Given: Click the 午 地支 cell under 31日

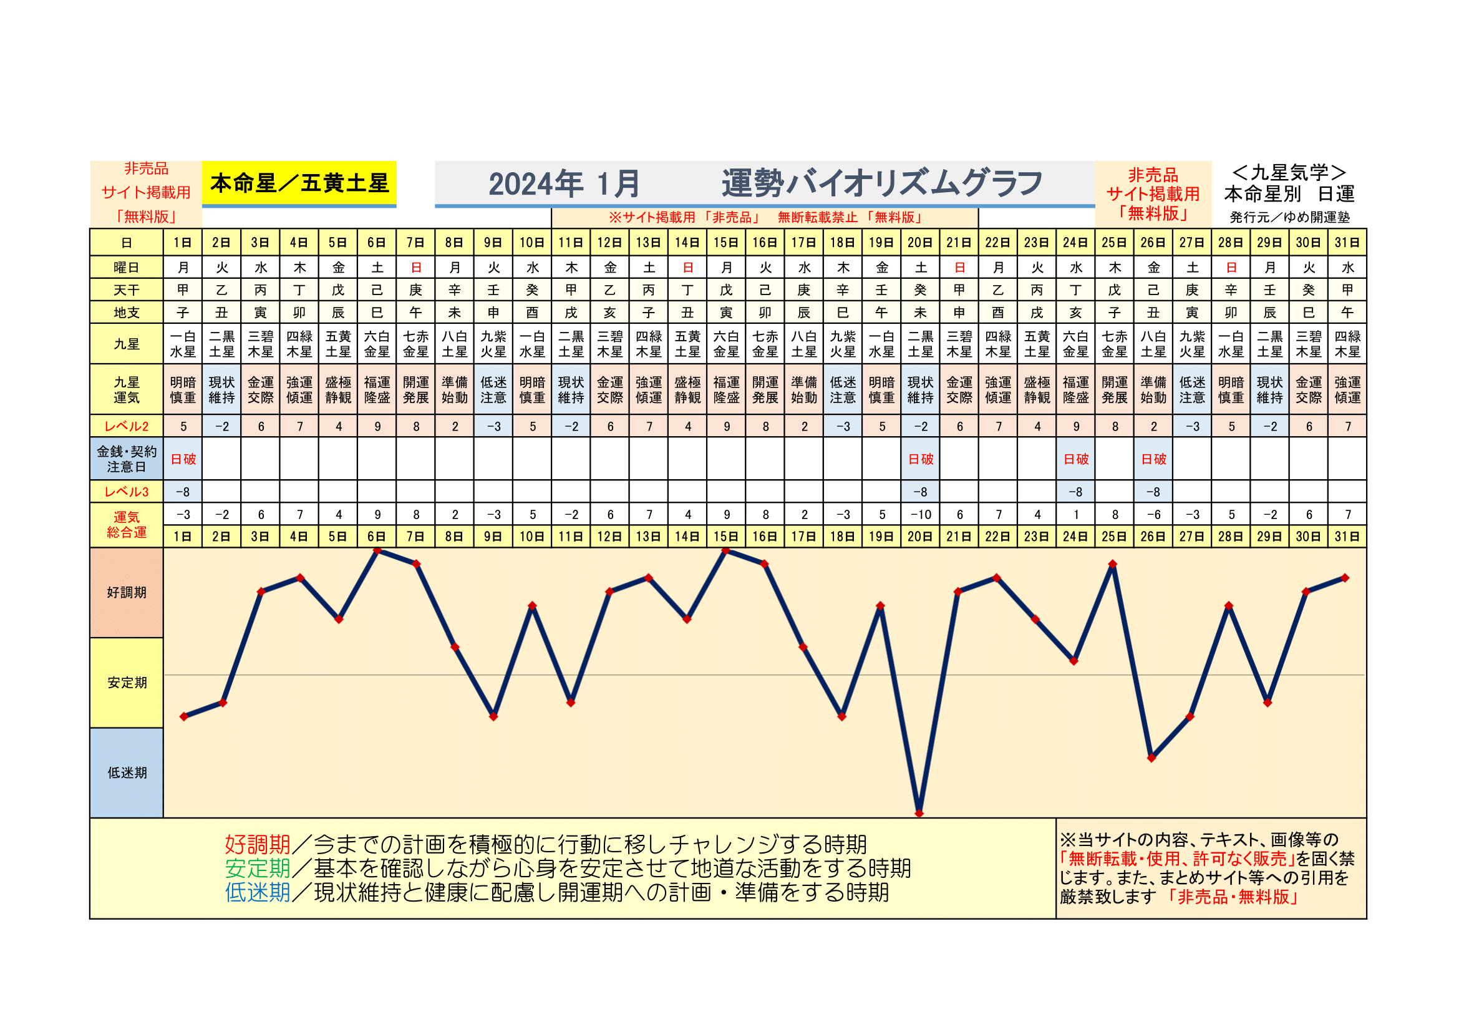Looking at the screenshot, I should click(1347, 313).
